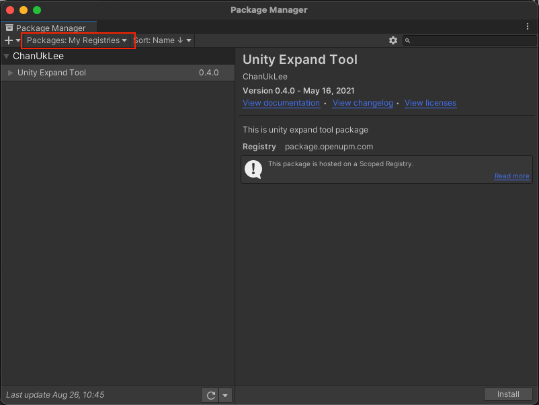Open the settings gear icon

coord(393,40)
